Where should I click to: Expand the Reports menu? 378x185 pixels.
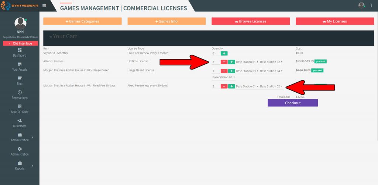tap(20, 166)
